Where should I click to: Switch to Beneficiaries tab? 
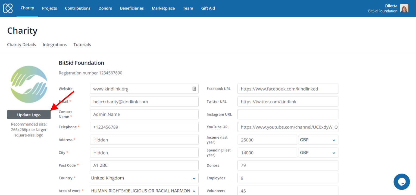click(x=132, y=8)
